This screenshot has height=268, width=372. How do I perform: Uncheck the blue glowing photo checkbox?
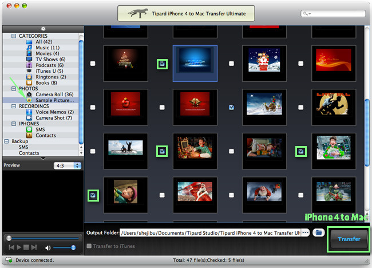click(163, 64)
